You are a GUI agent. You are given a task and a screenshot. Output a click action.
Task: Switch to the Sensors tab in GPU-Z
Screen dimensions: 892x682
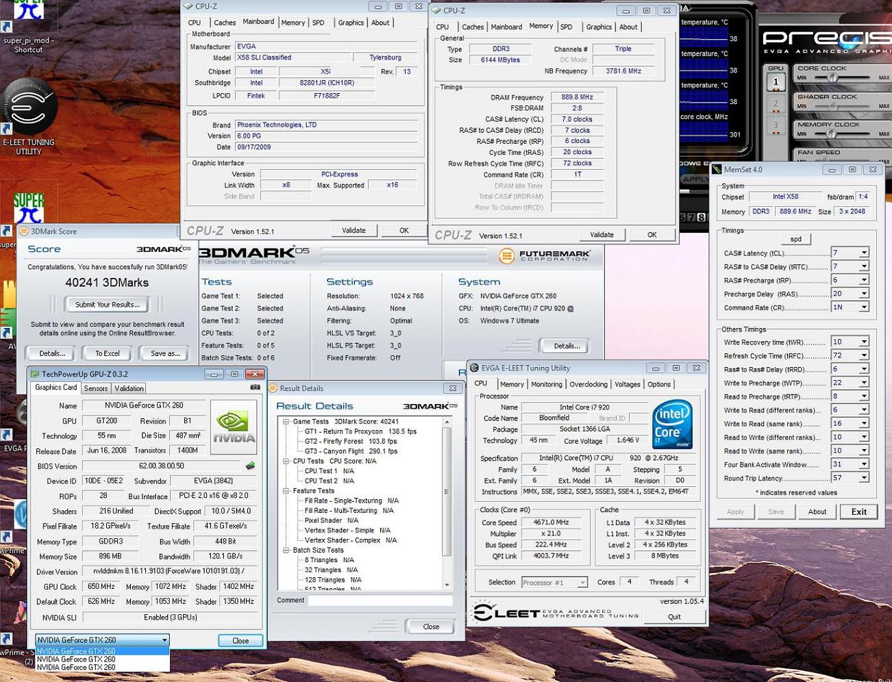point(96,388)
